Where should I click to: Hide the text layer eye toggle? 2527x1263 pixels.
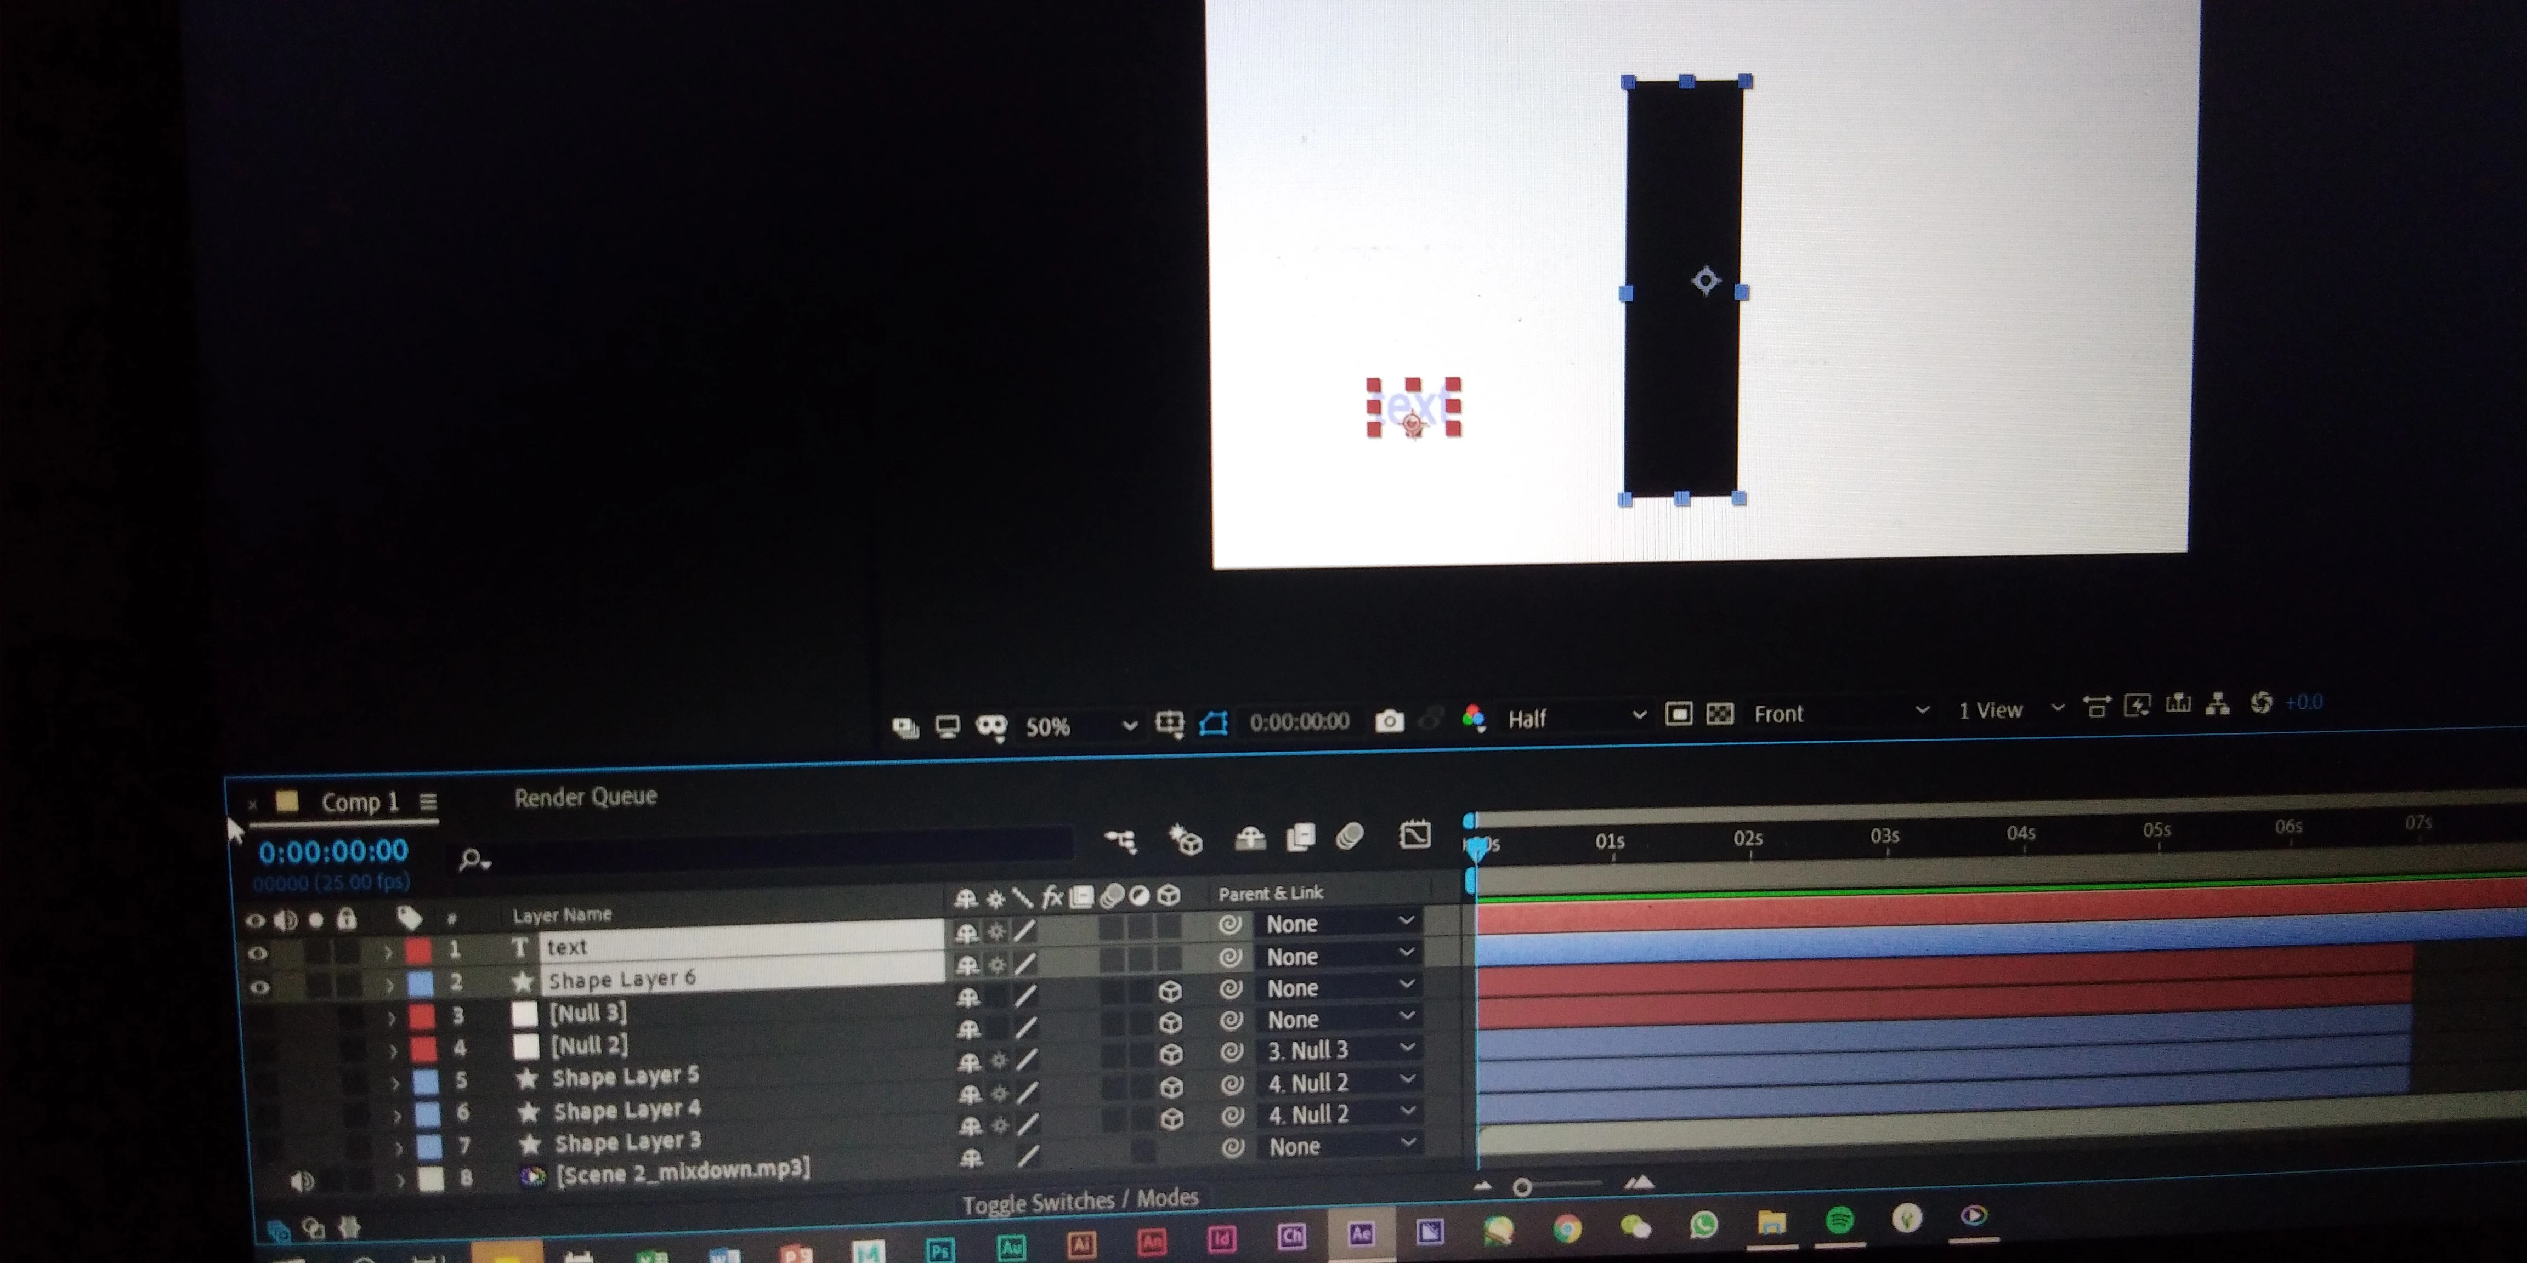(x=257, y=952)
